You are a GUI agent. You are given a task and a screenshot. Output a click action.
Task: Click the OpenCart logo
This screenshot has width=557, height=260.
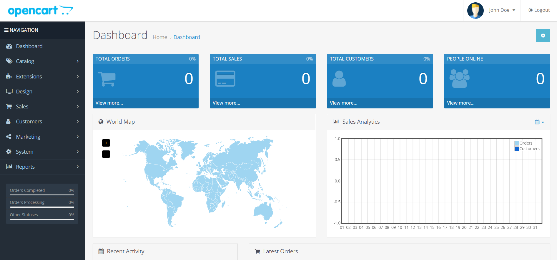[41, 11]
